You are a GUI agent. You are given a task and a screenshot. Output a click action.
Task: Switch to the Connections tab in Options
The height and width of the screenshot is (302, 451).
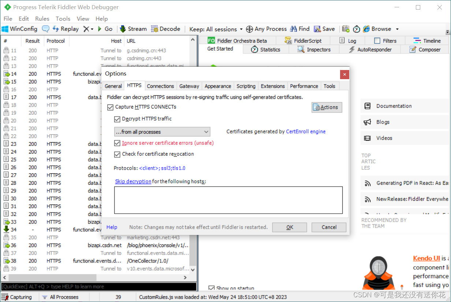coord(160,86)
